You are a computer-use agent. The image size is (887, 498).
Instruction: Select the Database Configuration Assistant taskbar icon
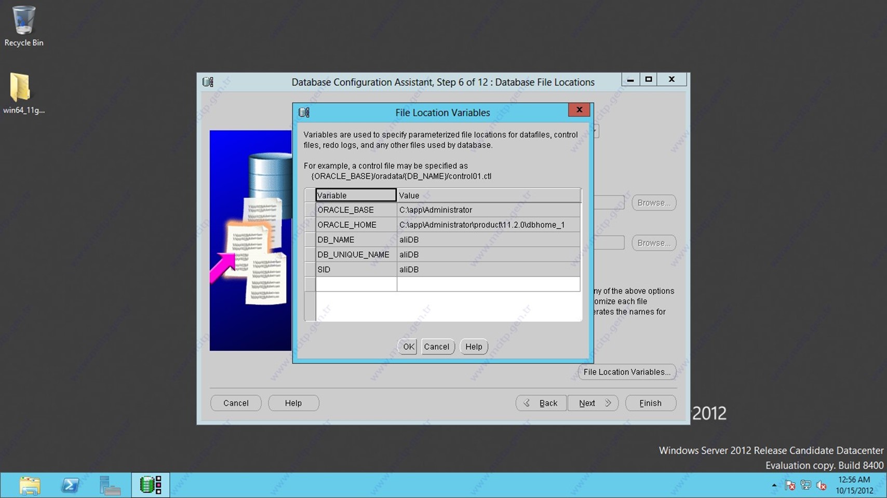click(151, 485)
